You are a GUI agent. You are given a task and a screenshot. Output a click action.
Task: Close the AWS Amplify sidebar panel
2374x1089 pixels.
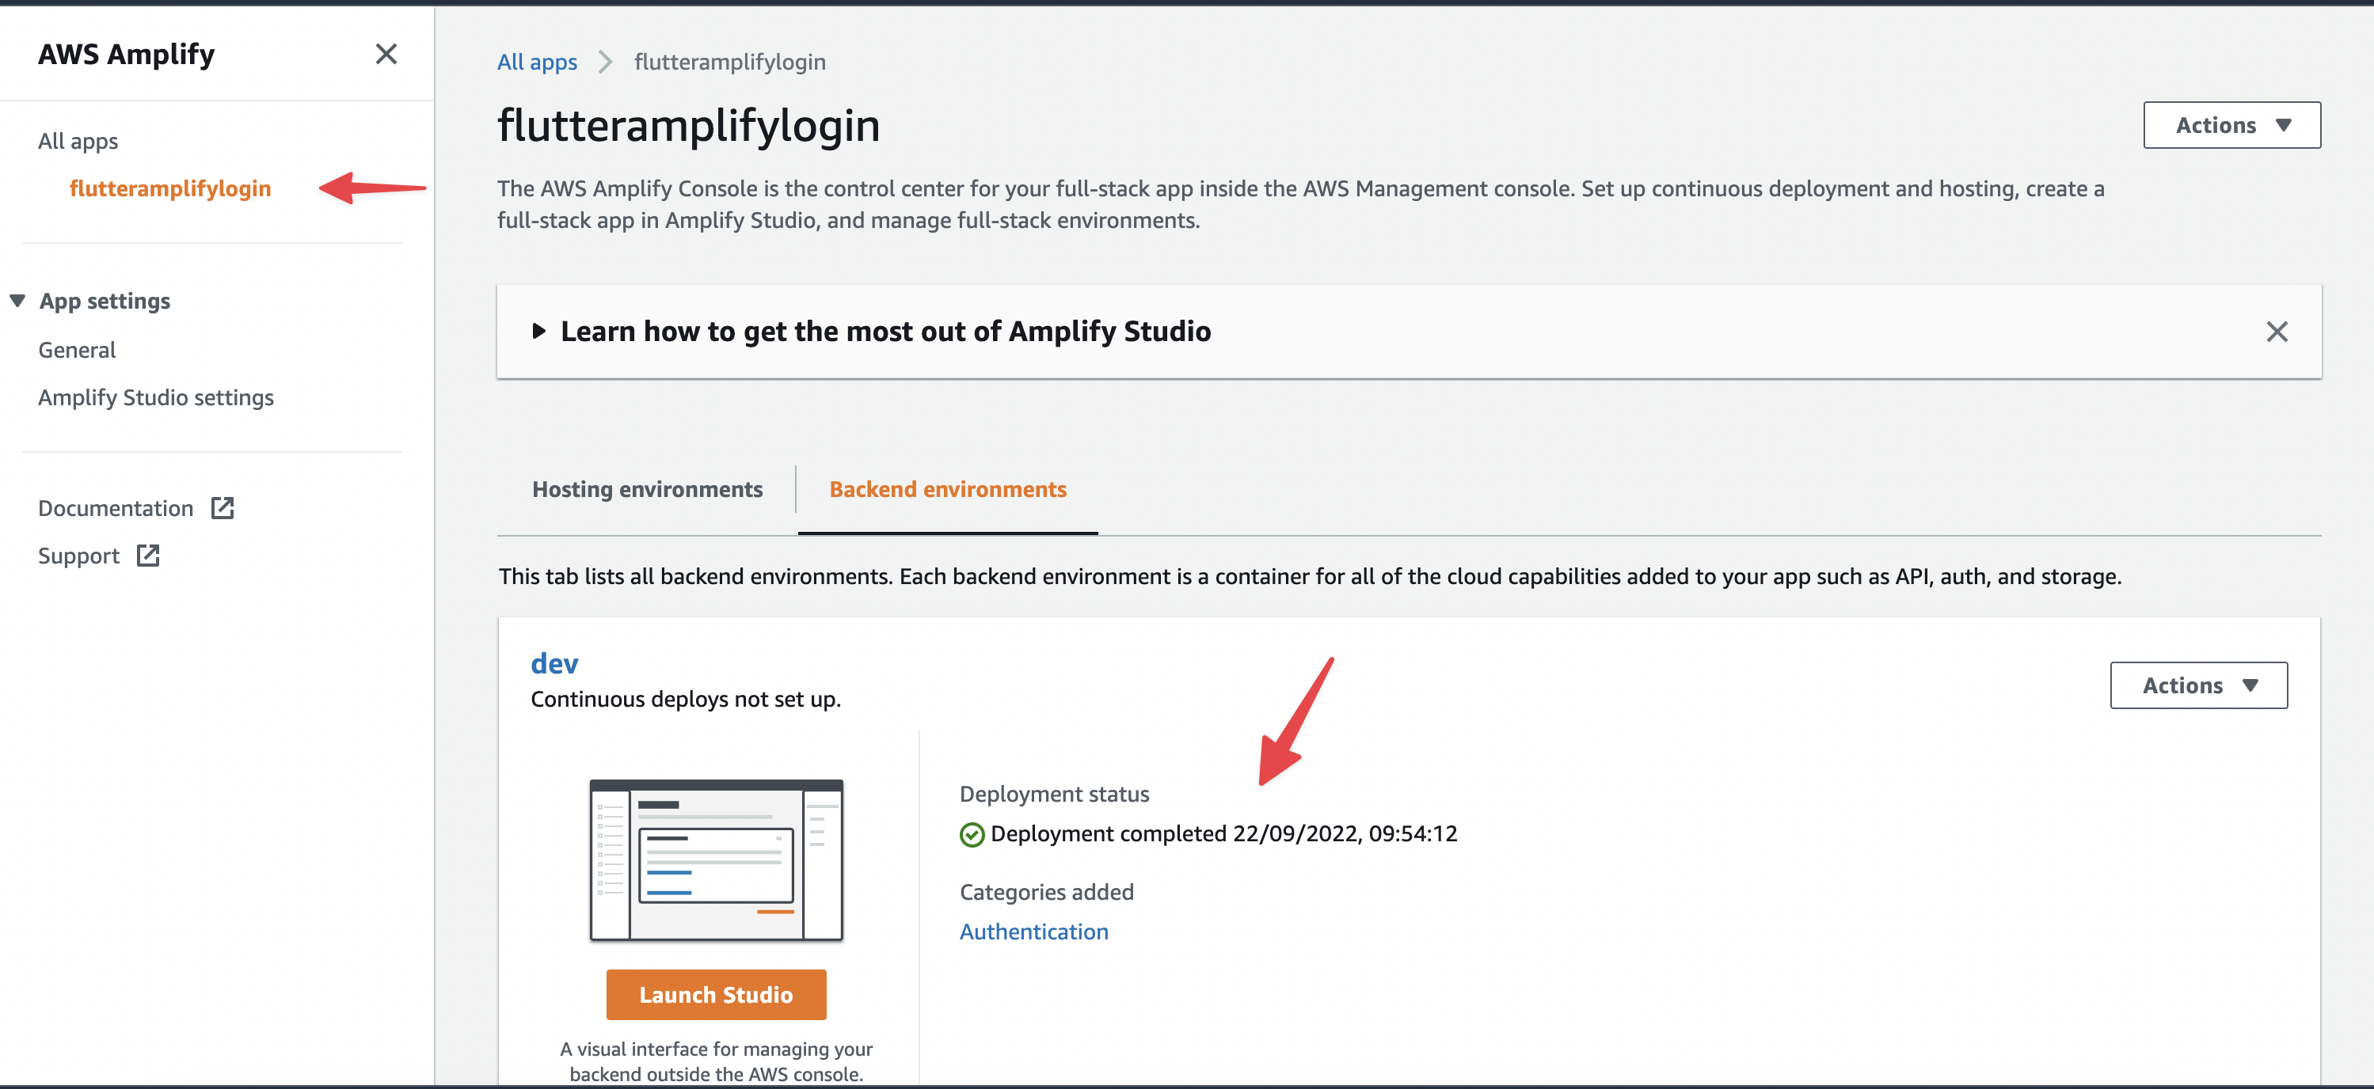[387, 55]
